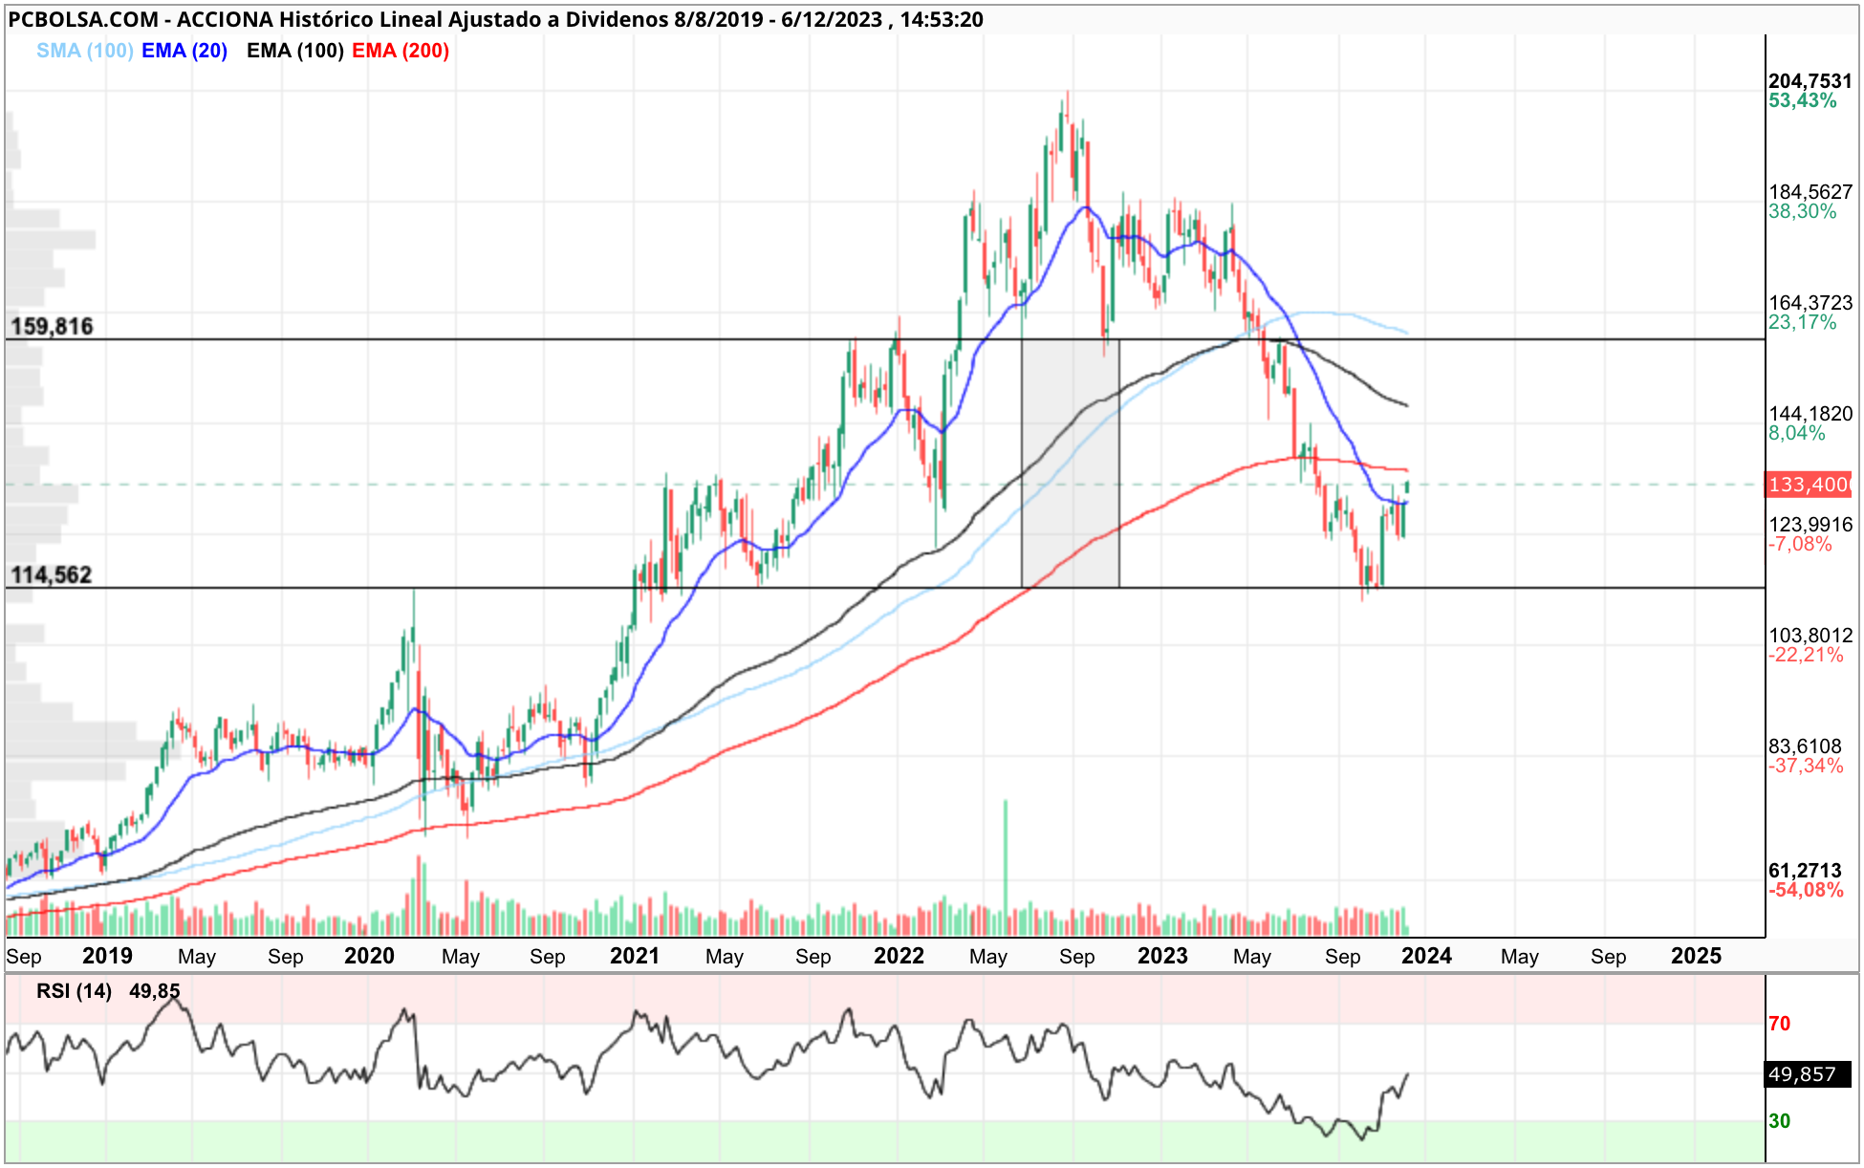Click the 8,04% axis percentage
Image resolution: width=1864 pixels, height=1168 pixels.
(1797, 433)
